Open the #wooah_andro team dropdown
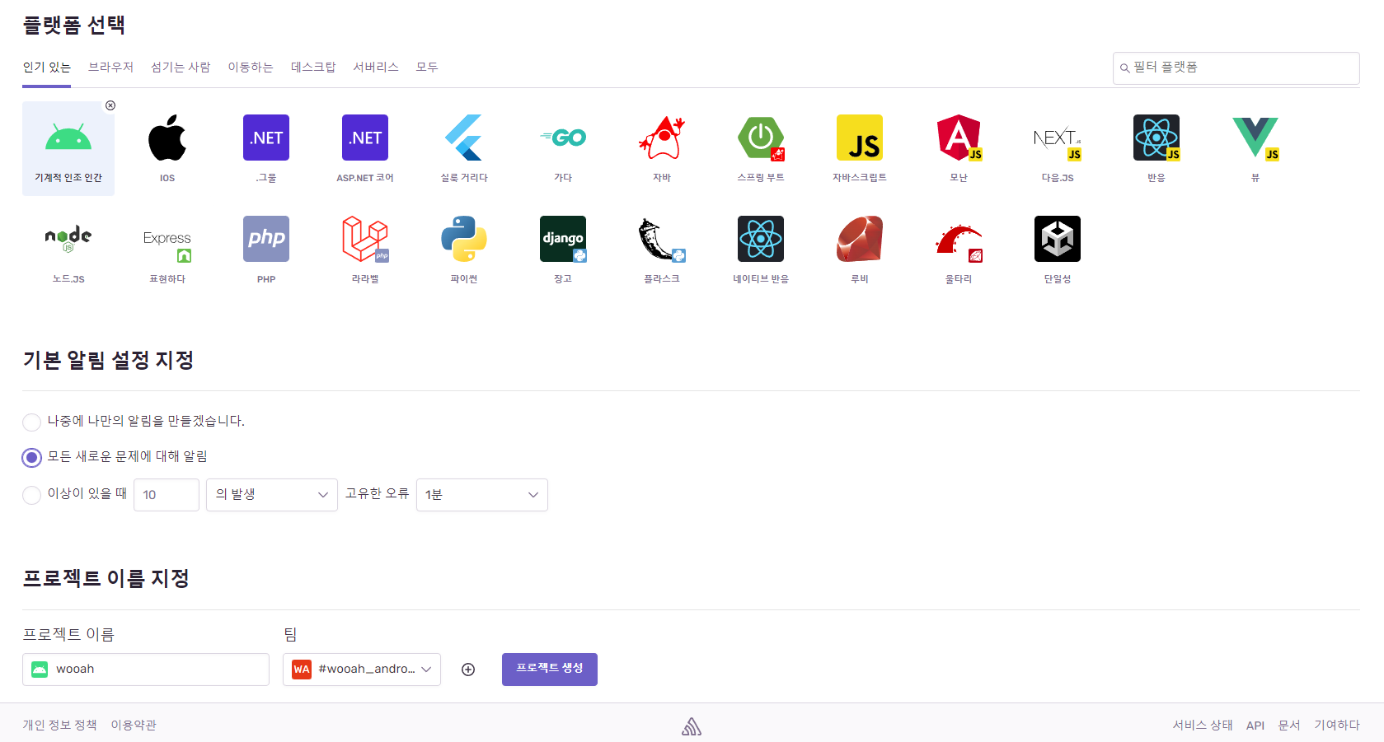This screenshot has height=742, width=1384. pyautogui.click(x=362, y=669)
